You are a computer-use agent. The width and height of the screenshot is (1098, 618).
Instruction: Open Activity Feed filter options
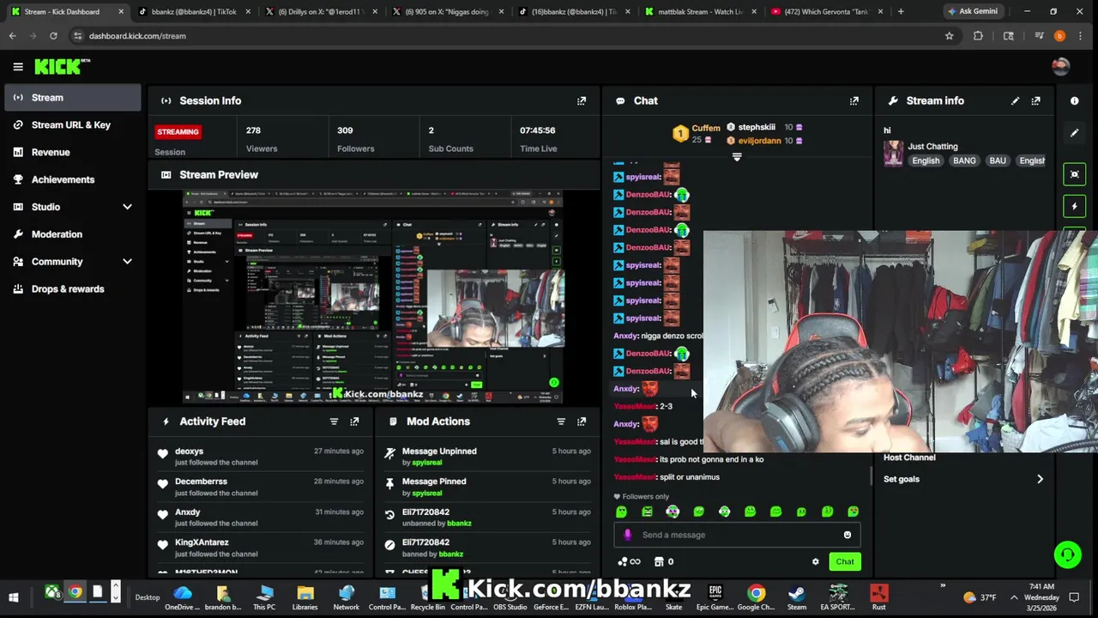click(x=334, y=421)
